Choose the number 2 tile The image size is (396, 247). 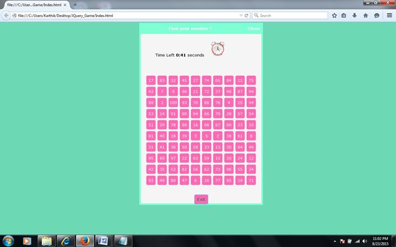click(218, 136)
